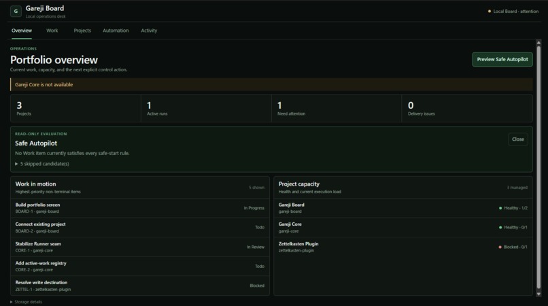Screen dimensions: 548x306
Task: Select the 1 Need attention stat card
Action: (337, 108)
